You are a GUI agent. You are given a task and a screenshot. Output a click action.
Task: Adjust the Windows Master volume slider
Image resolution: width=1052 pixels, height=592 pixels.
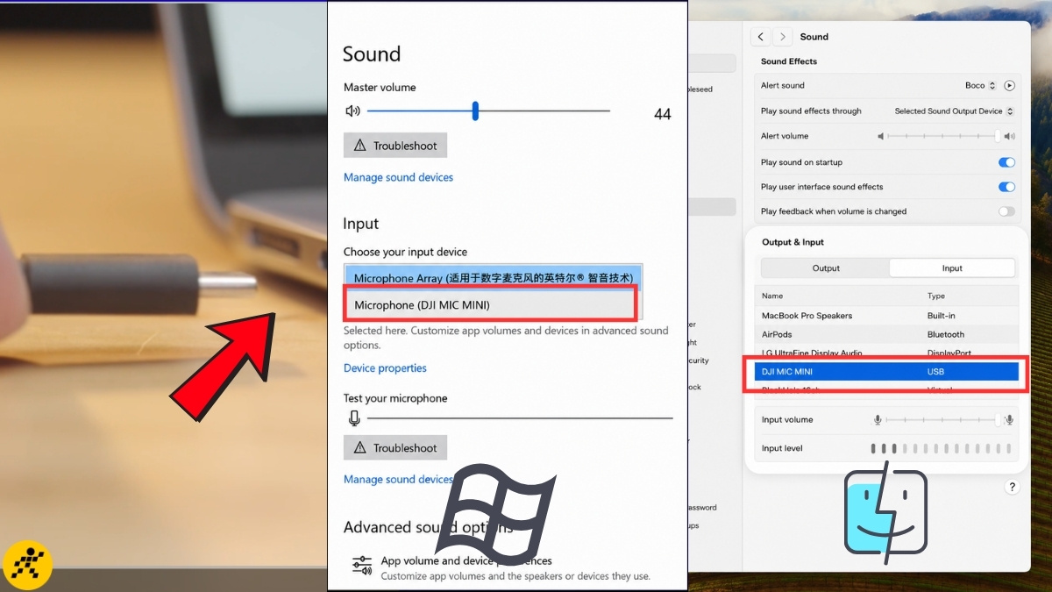pos(488,111)
